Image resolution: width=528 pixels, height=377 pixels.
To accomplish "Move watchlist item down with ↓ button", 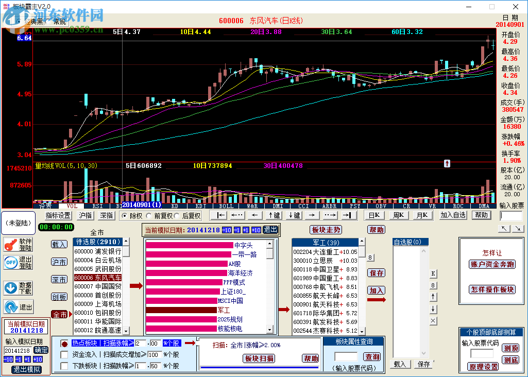I will click(x=433, y=309).
